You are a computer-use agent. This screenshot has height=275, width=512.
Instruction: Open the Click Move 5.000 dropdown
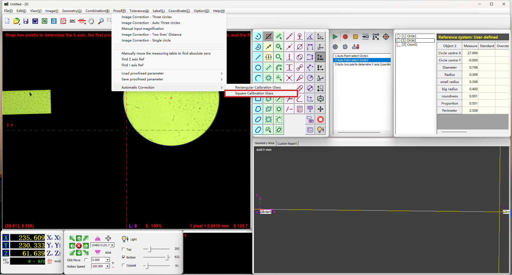(x=108, y=260)
